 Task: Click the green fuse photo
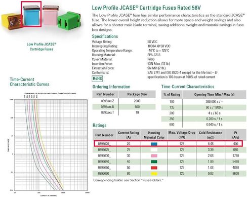(x=69, y=21)
